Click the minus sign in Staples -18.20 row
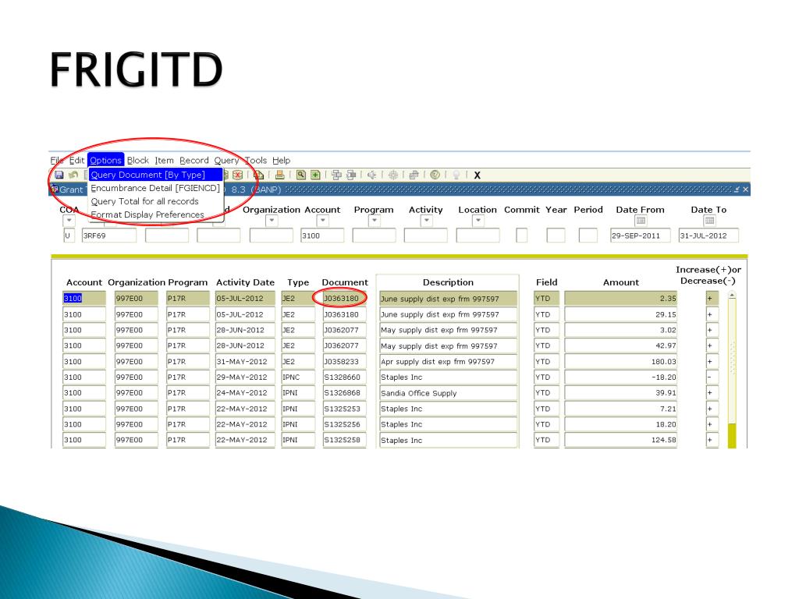Image resolution: width=799 pixels, height=599 pixels. point(712,377)
